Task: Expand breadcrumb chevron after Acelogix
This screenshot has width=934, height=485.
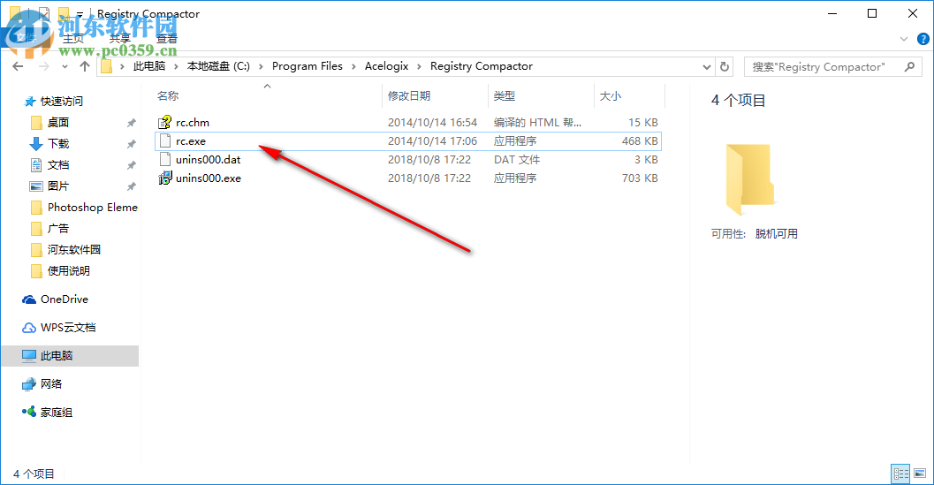Action: 419,66
